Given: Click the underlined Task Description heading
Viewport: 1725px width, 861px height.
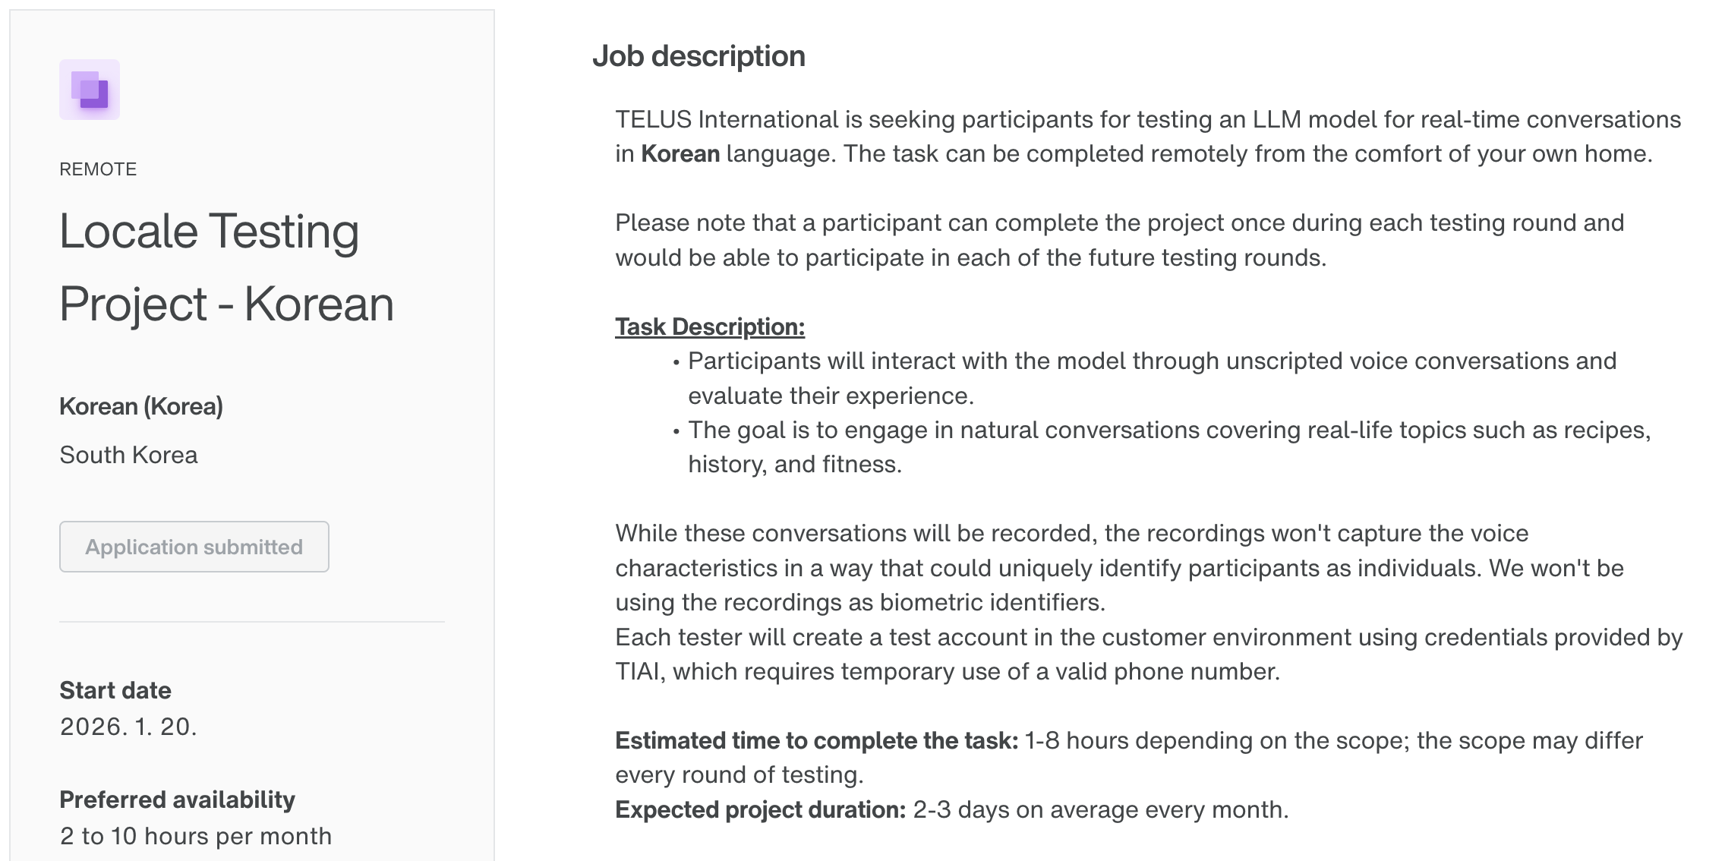Looking at the screenshot, I should click(x=710, y=326).
